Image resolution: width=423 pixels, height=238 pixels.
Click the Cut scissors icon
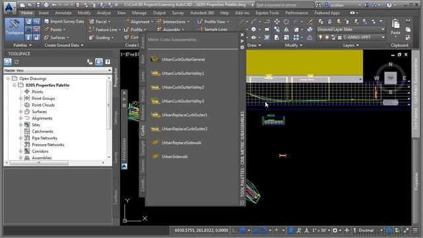point(408,21)
